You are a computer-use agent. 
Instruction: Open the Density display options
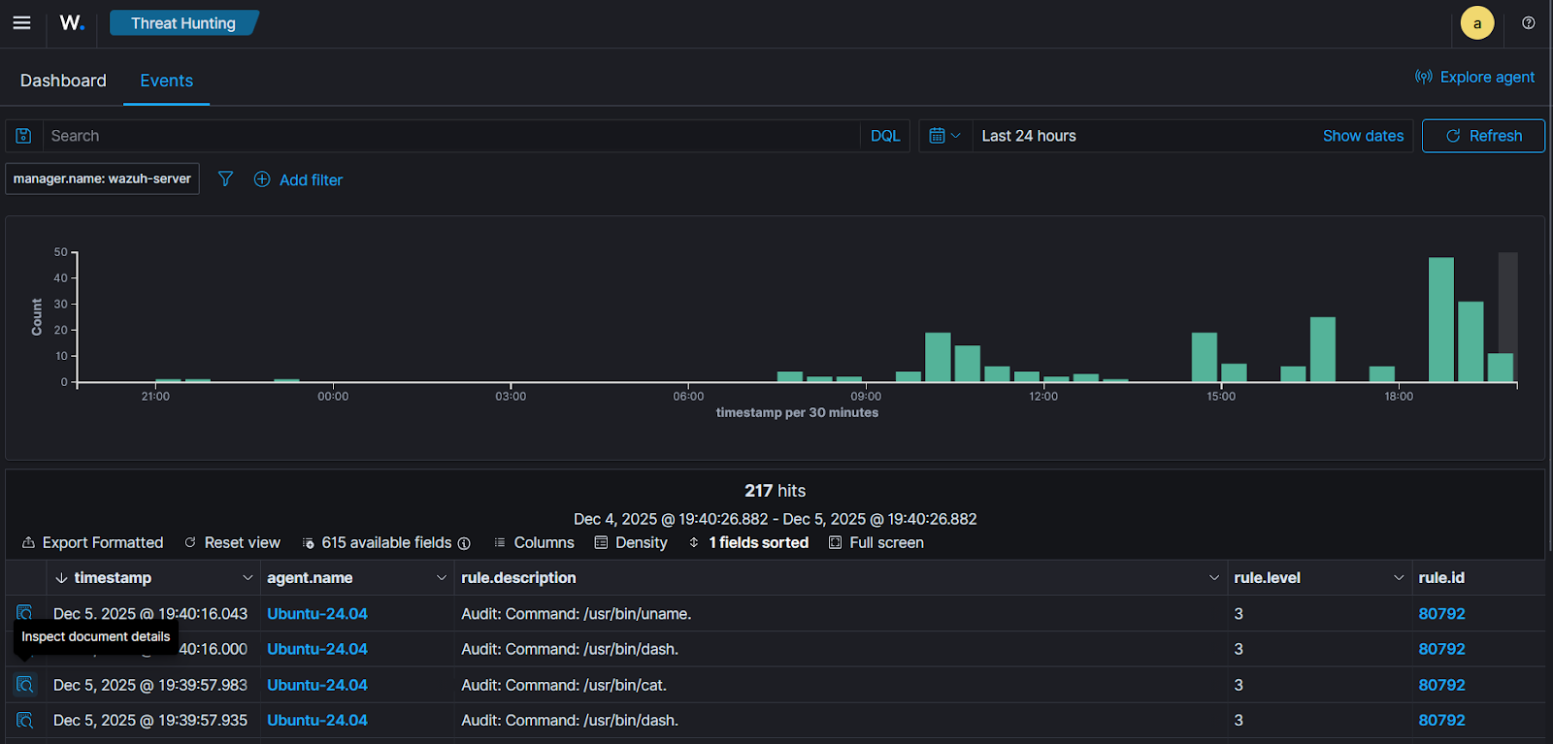tap(631, 542)
